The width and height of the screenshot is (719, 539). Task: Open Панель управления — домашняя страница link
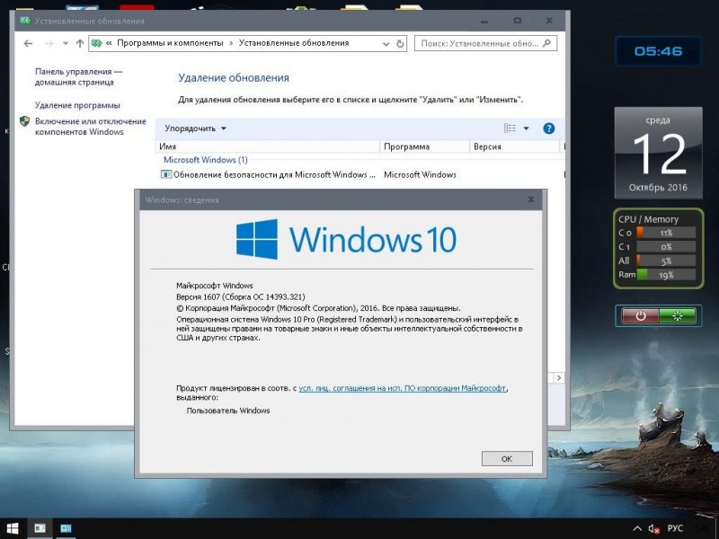(78, 77)
